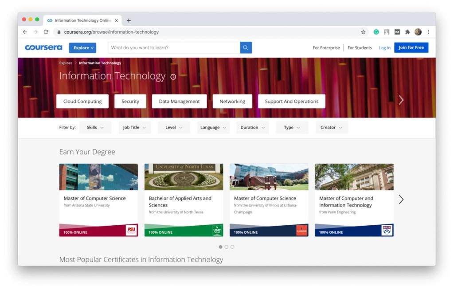Open University of North Texas thumbnail

[x=184, y=177]
